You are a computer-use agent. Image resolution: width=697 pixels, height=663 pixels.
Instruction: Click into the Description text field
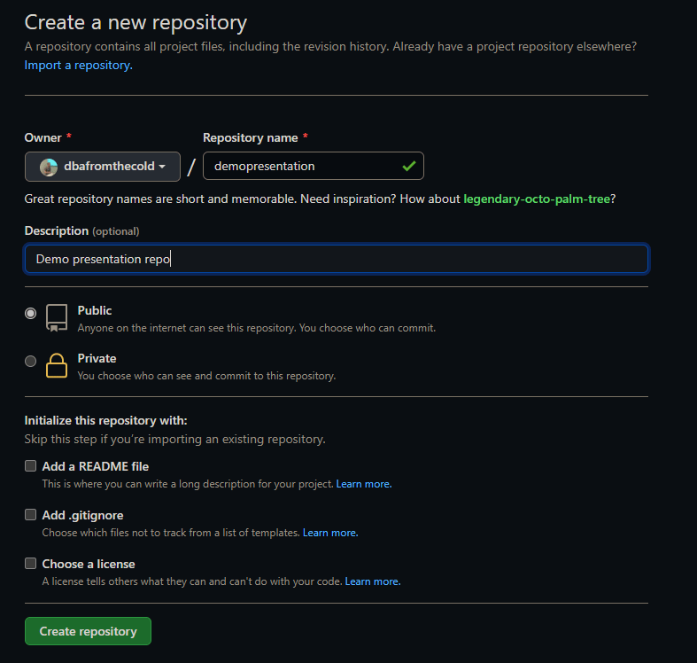(337, 259)
